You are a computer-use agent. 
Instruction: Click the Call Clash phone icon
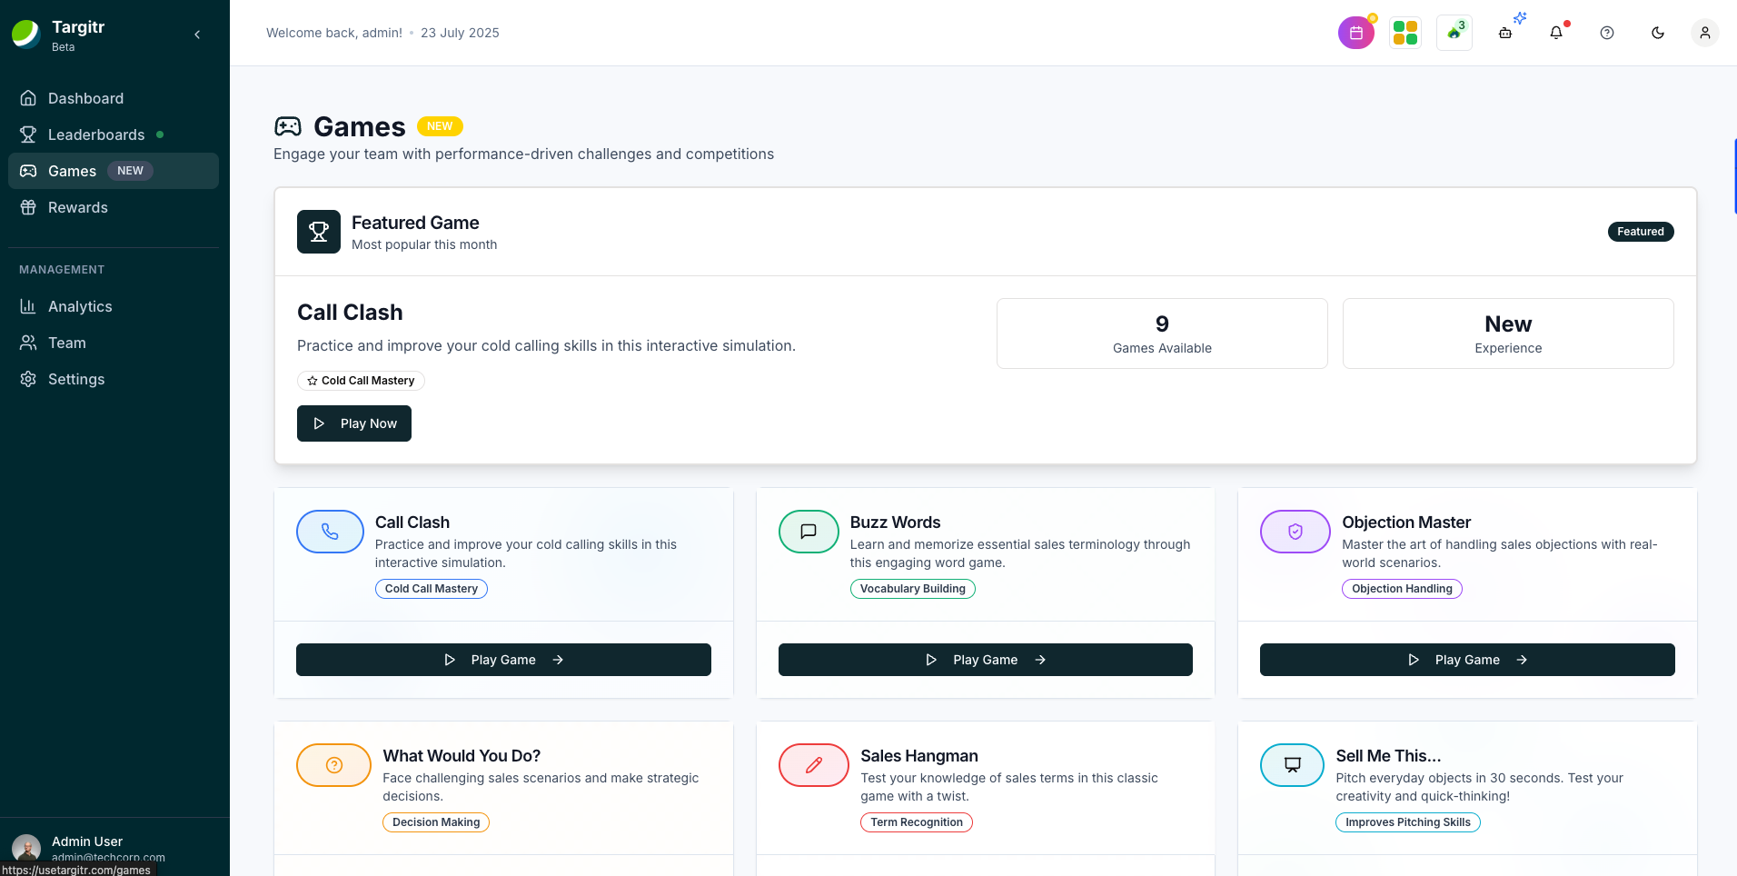pyautogui.click(x=330, y=532)
